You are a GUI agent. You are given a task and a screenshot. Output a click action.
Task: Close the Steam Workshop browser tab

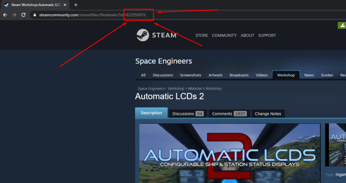pos(65,5)
